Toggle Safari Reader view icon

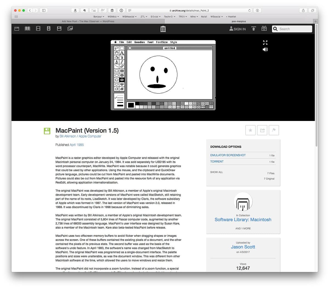[x=130, y=10]
